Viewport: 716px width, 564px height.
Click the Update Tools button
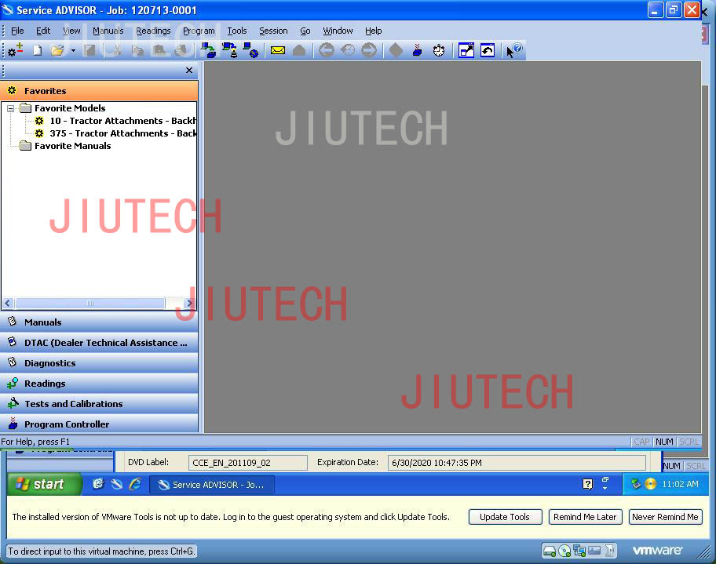coord(505,517)
